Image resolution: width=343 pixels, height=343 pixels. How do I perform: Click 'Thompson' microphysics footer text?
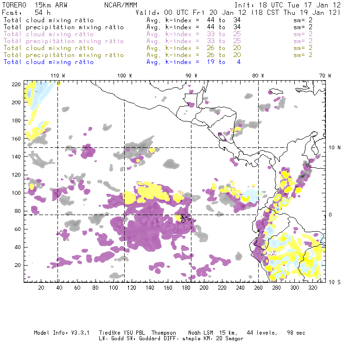point(164,333)
